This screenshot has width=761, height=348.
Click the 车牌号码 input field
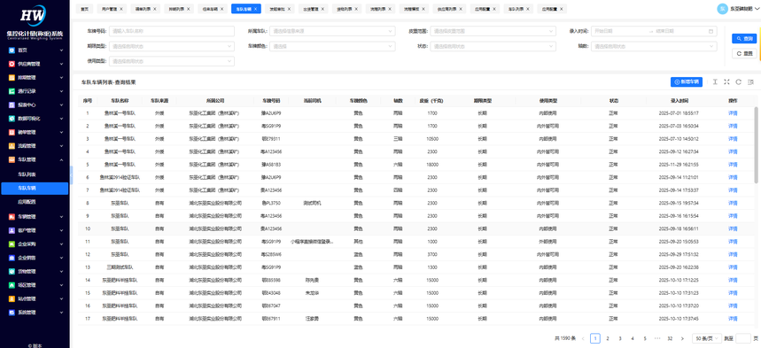(x=172, y=31)
